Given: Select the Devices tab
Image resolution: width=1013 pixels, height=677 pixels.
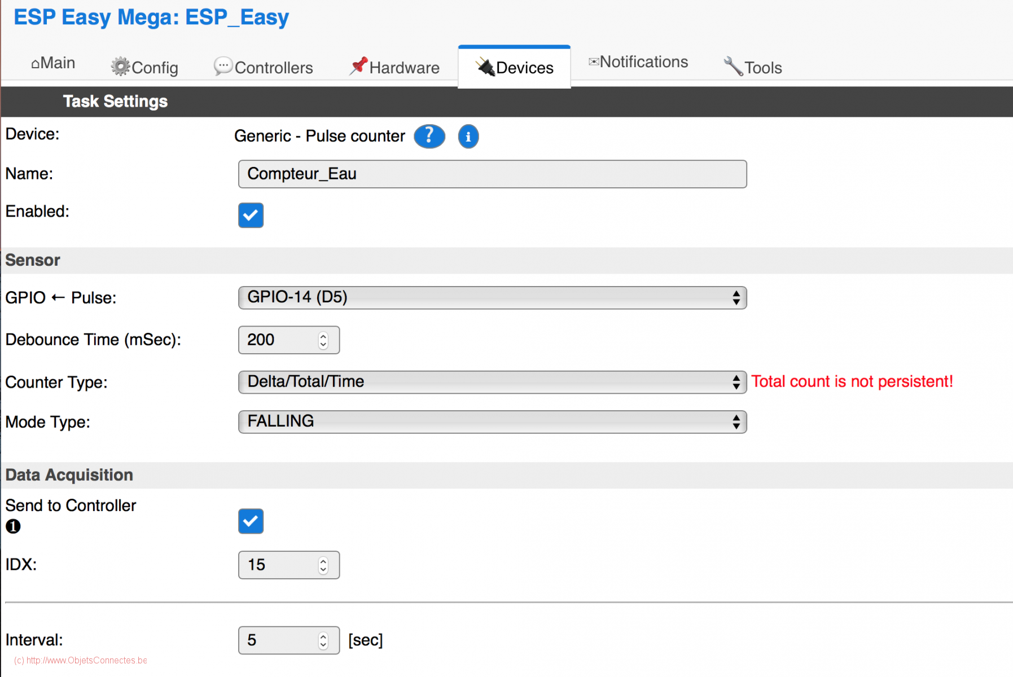Looking at the screenshot, I should click(514, 67).
